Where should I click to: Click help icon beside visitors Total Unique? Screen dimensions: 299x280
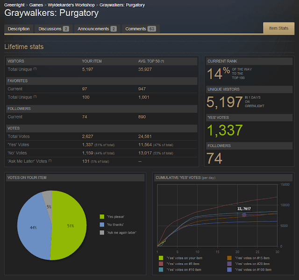(35, 69)
